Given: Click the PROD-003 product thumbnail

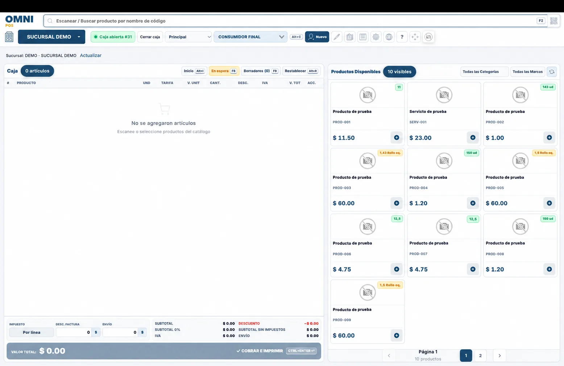Looking at the screenshot, I should pyautogui.click(x=368, y=161).
